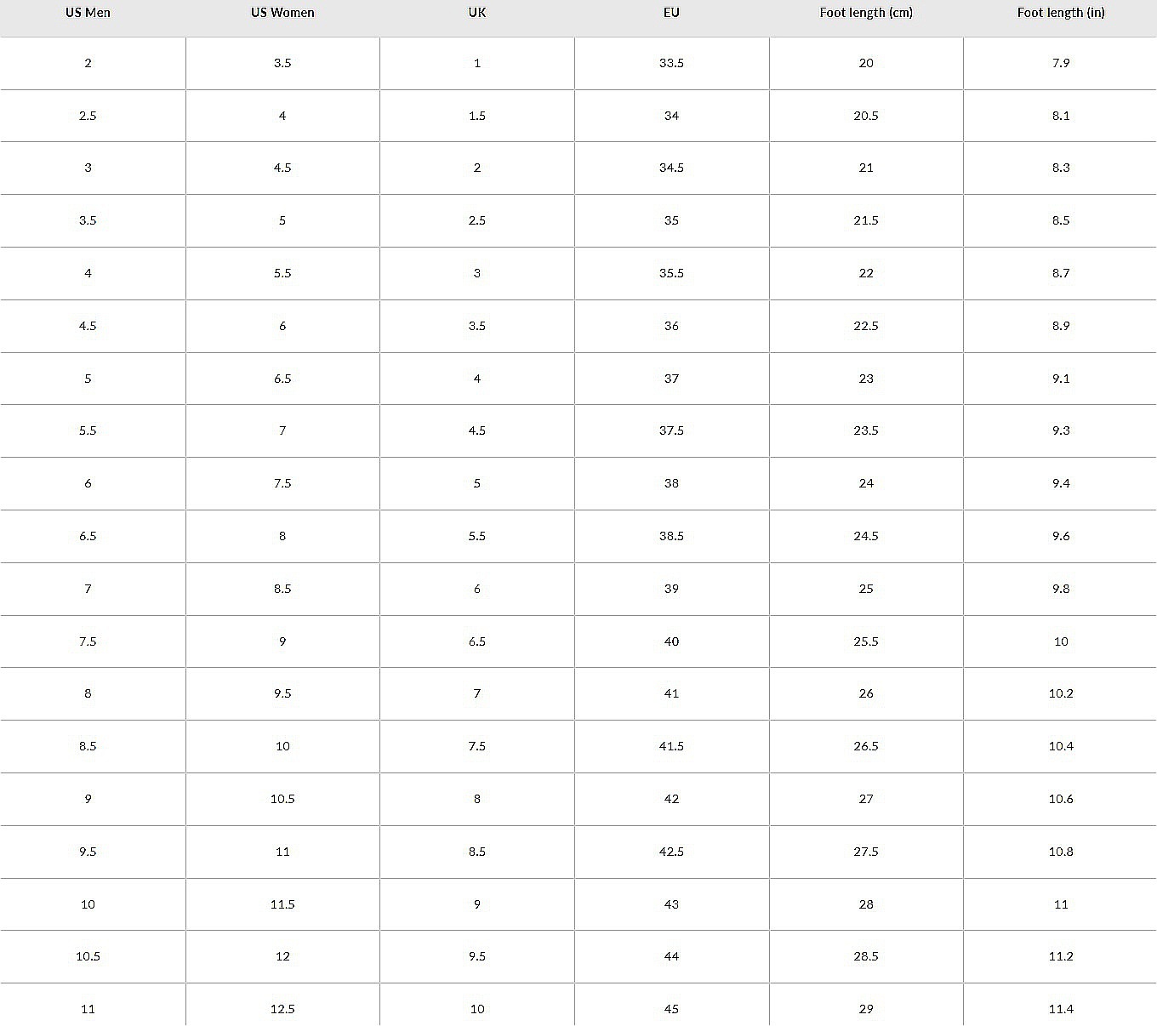This screenshot has height=1026, width=1157.
Task: Click the US Men column header
Action: pos(88,13)
